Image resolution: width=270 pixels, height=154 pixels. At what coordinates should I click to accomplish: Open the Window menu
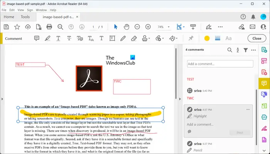click(x=41, y=10)
